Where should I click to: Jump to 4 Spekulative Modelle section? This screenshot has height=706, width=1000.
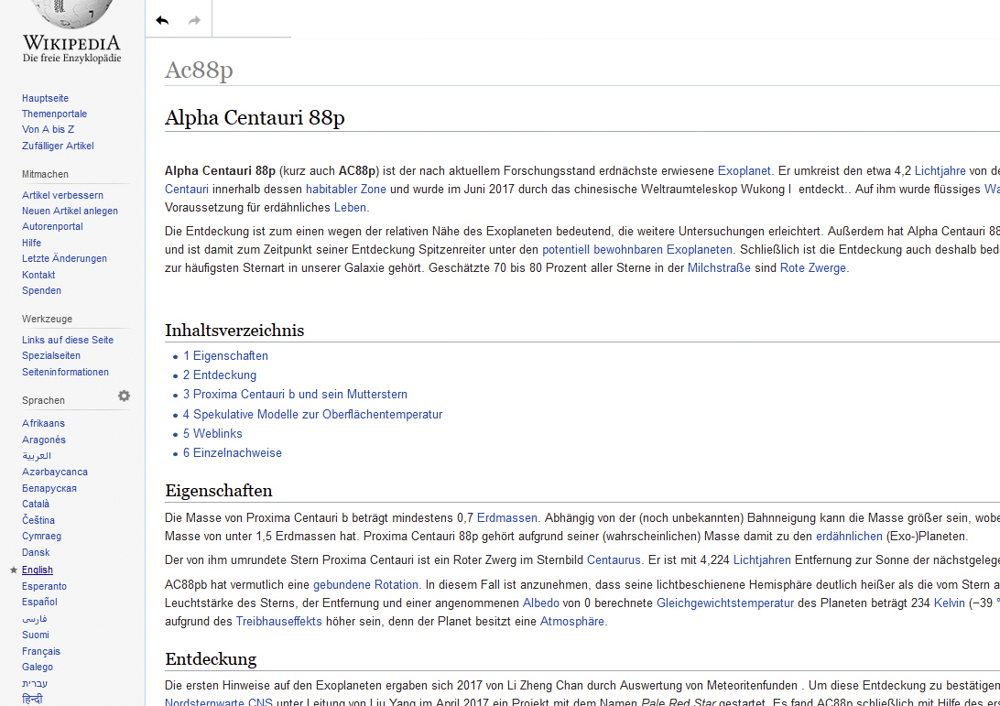pyautogui.click(x=312, y=415)
